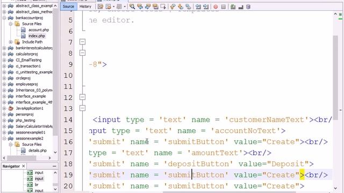Switch to the Source view tab
The image size is (344, 193).
[x=68, y=6]
